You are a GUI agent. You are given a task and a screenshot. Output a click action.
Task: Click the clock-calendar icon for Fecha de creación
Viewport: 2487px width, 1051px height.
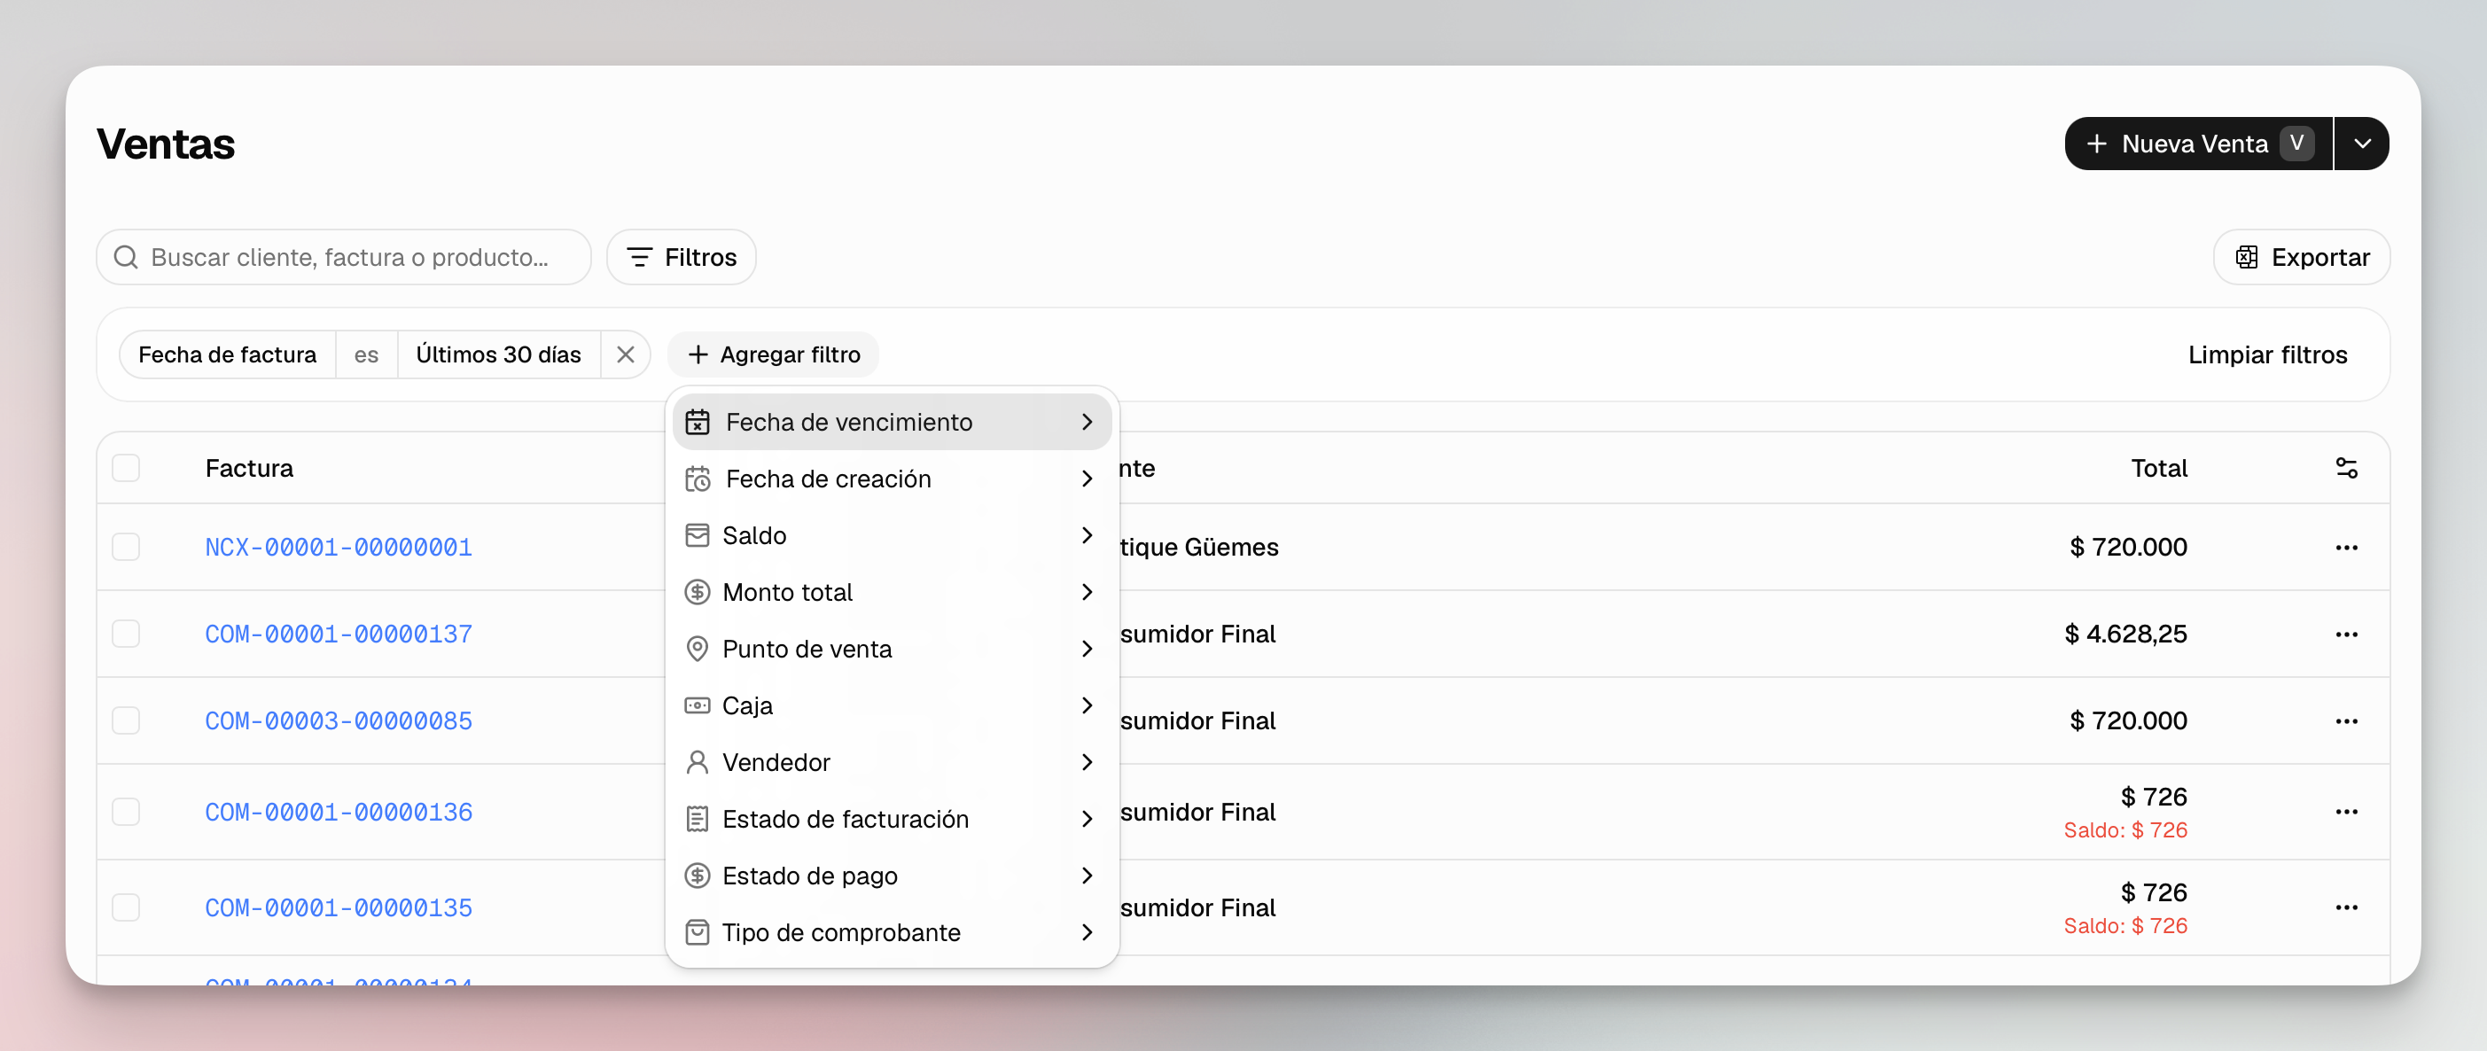tap(697, 479)
